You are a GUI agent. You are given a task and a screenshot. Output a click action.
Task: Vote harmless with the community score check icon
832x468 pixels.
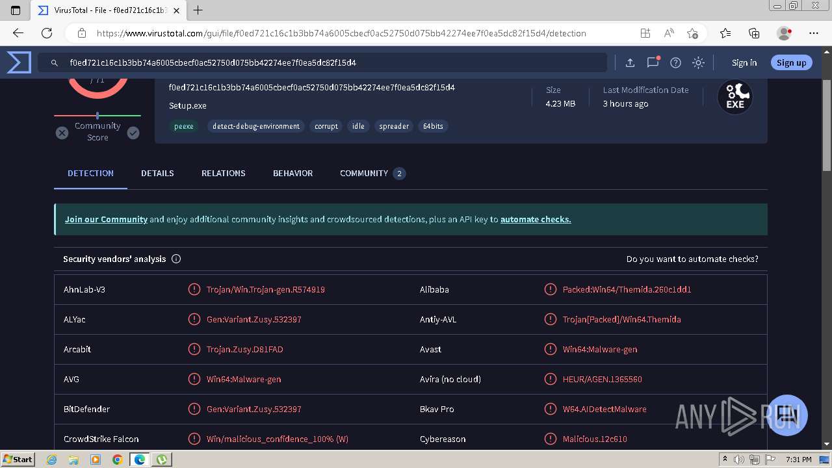tap(133, 133)
